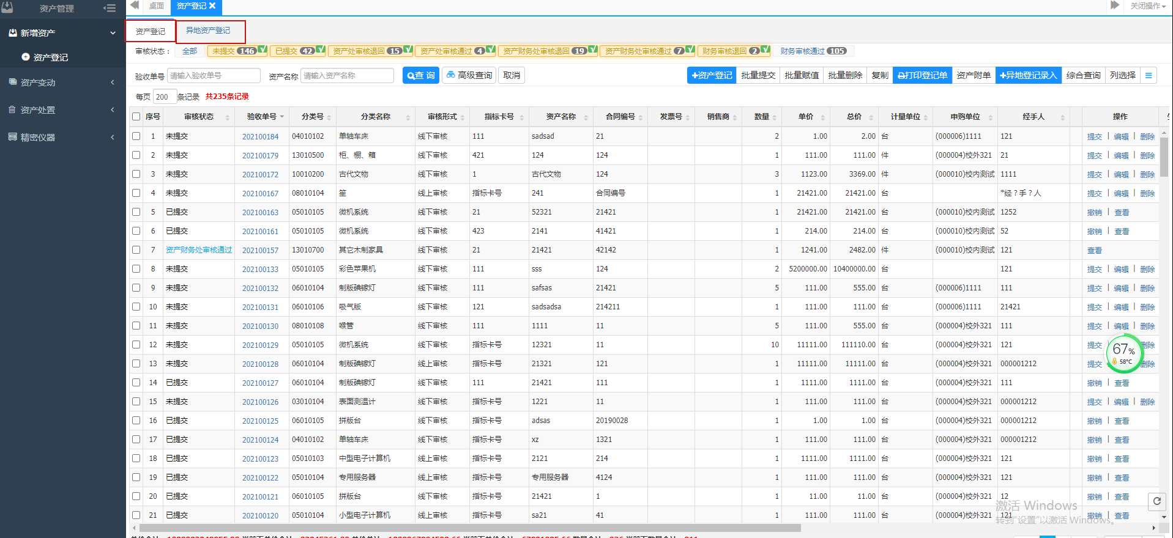Toggle the select-all checkbox in the table header

tap(136, 117)
